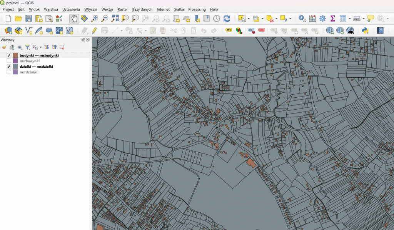
Task: Uncheck the budynki — msbudynki layer
Action: tap(9, 55)
